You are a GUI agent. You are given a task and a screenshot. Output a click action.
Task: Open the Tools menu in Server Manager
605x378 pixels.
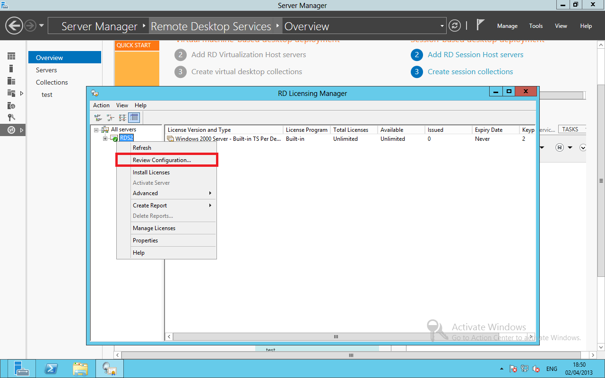point(536,26)
